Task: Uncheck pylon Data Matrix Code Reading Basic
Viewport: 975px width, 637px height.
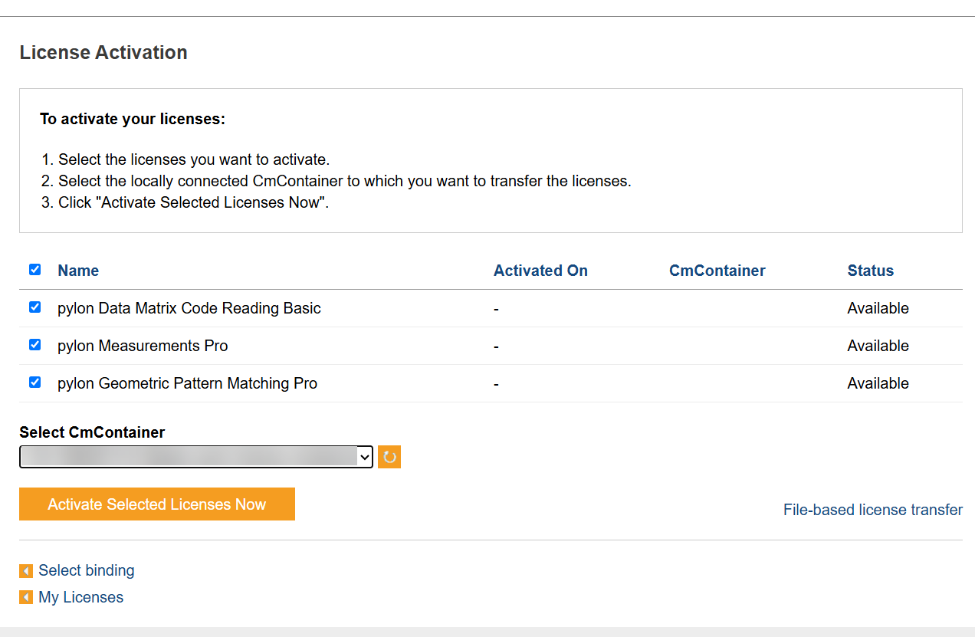Action: pyautogui.click(x=34, y=307)
